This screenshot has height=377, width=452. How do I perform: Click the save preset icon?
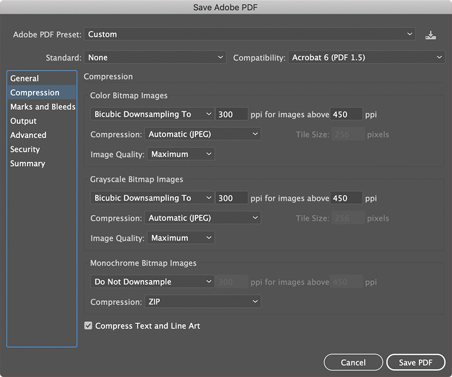tap(430, 35)
